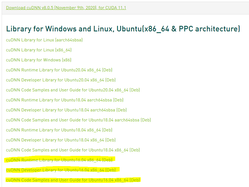Download cuDNN Library for Linux (aarch64sbsa)

[x=44, y=40]
